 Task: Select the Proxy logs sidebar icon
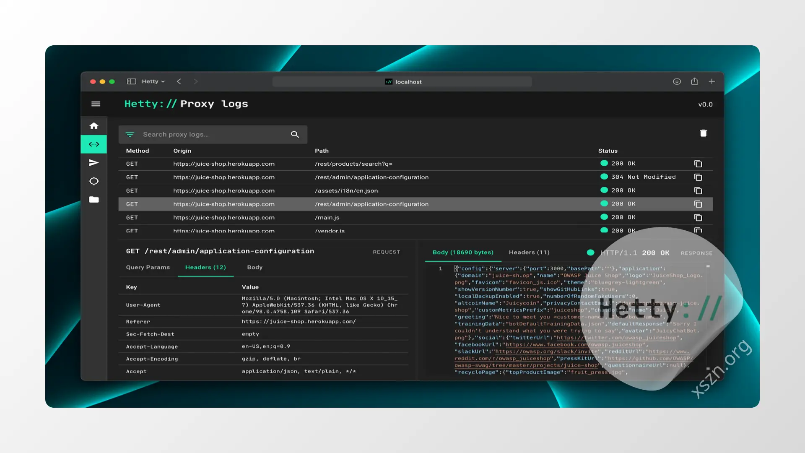(94, 144)
